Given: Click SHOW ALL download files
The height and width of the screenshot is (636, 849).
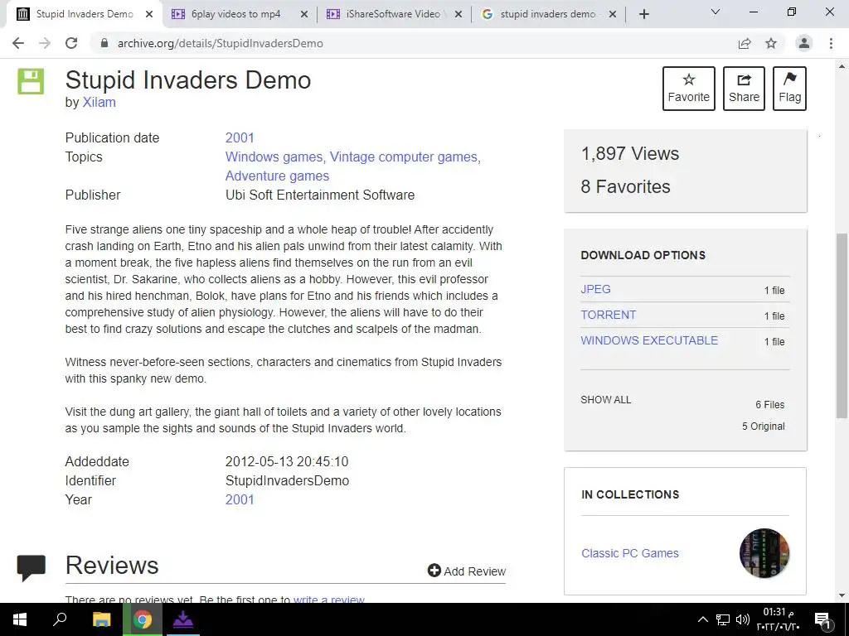Looking at the screenshot, I should [x=606, y=400].
